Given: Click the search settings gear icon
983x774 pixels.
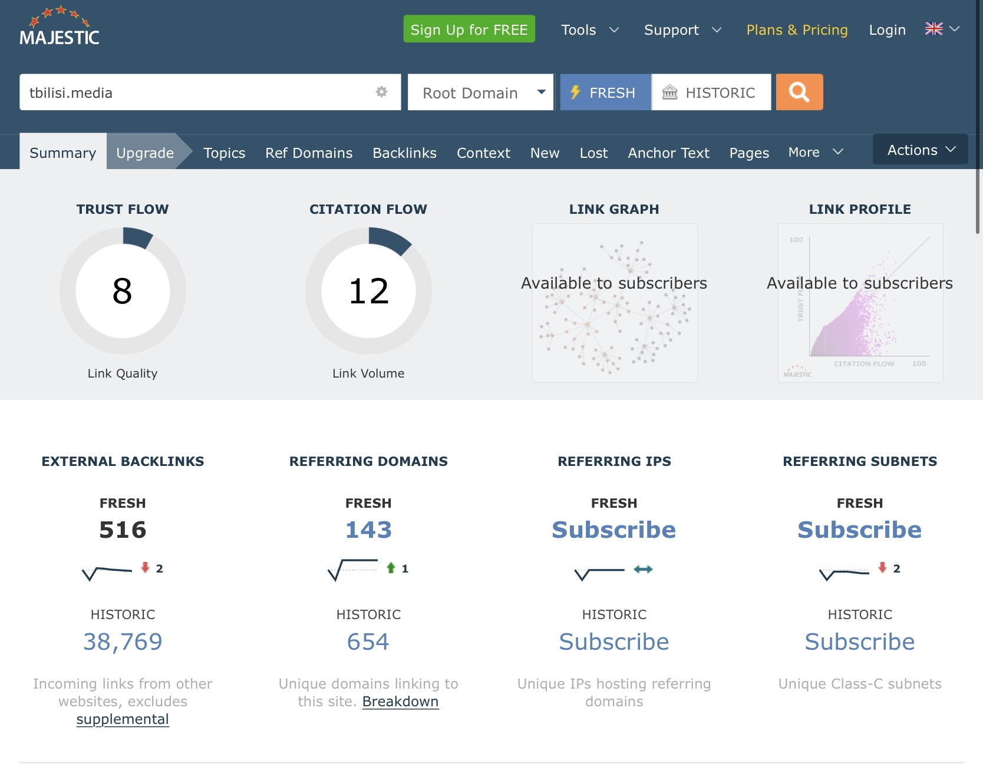Looking at the screenshot, I should [381, 92].
